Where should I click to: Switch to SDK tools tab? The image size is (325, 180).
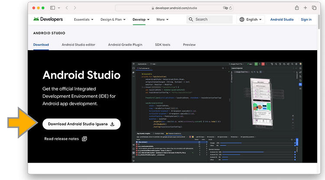click(162, 45)
